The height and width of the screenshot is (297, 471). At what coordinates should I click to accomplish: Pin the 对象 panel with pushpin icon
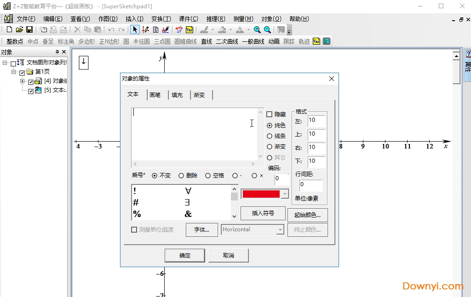(x=57, y=52)
